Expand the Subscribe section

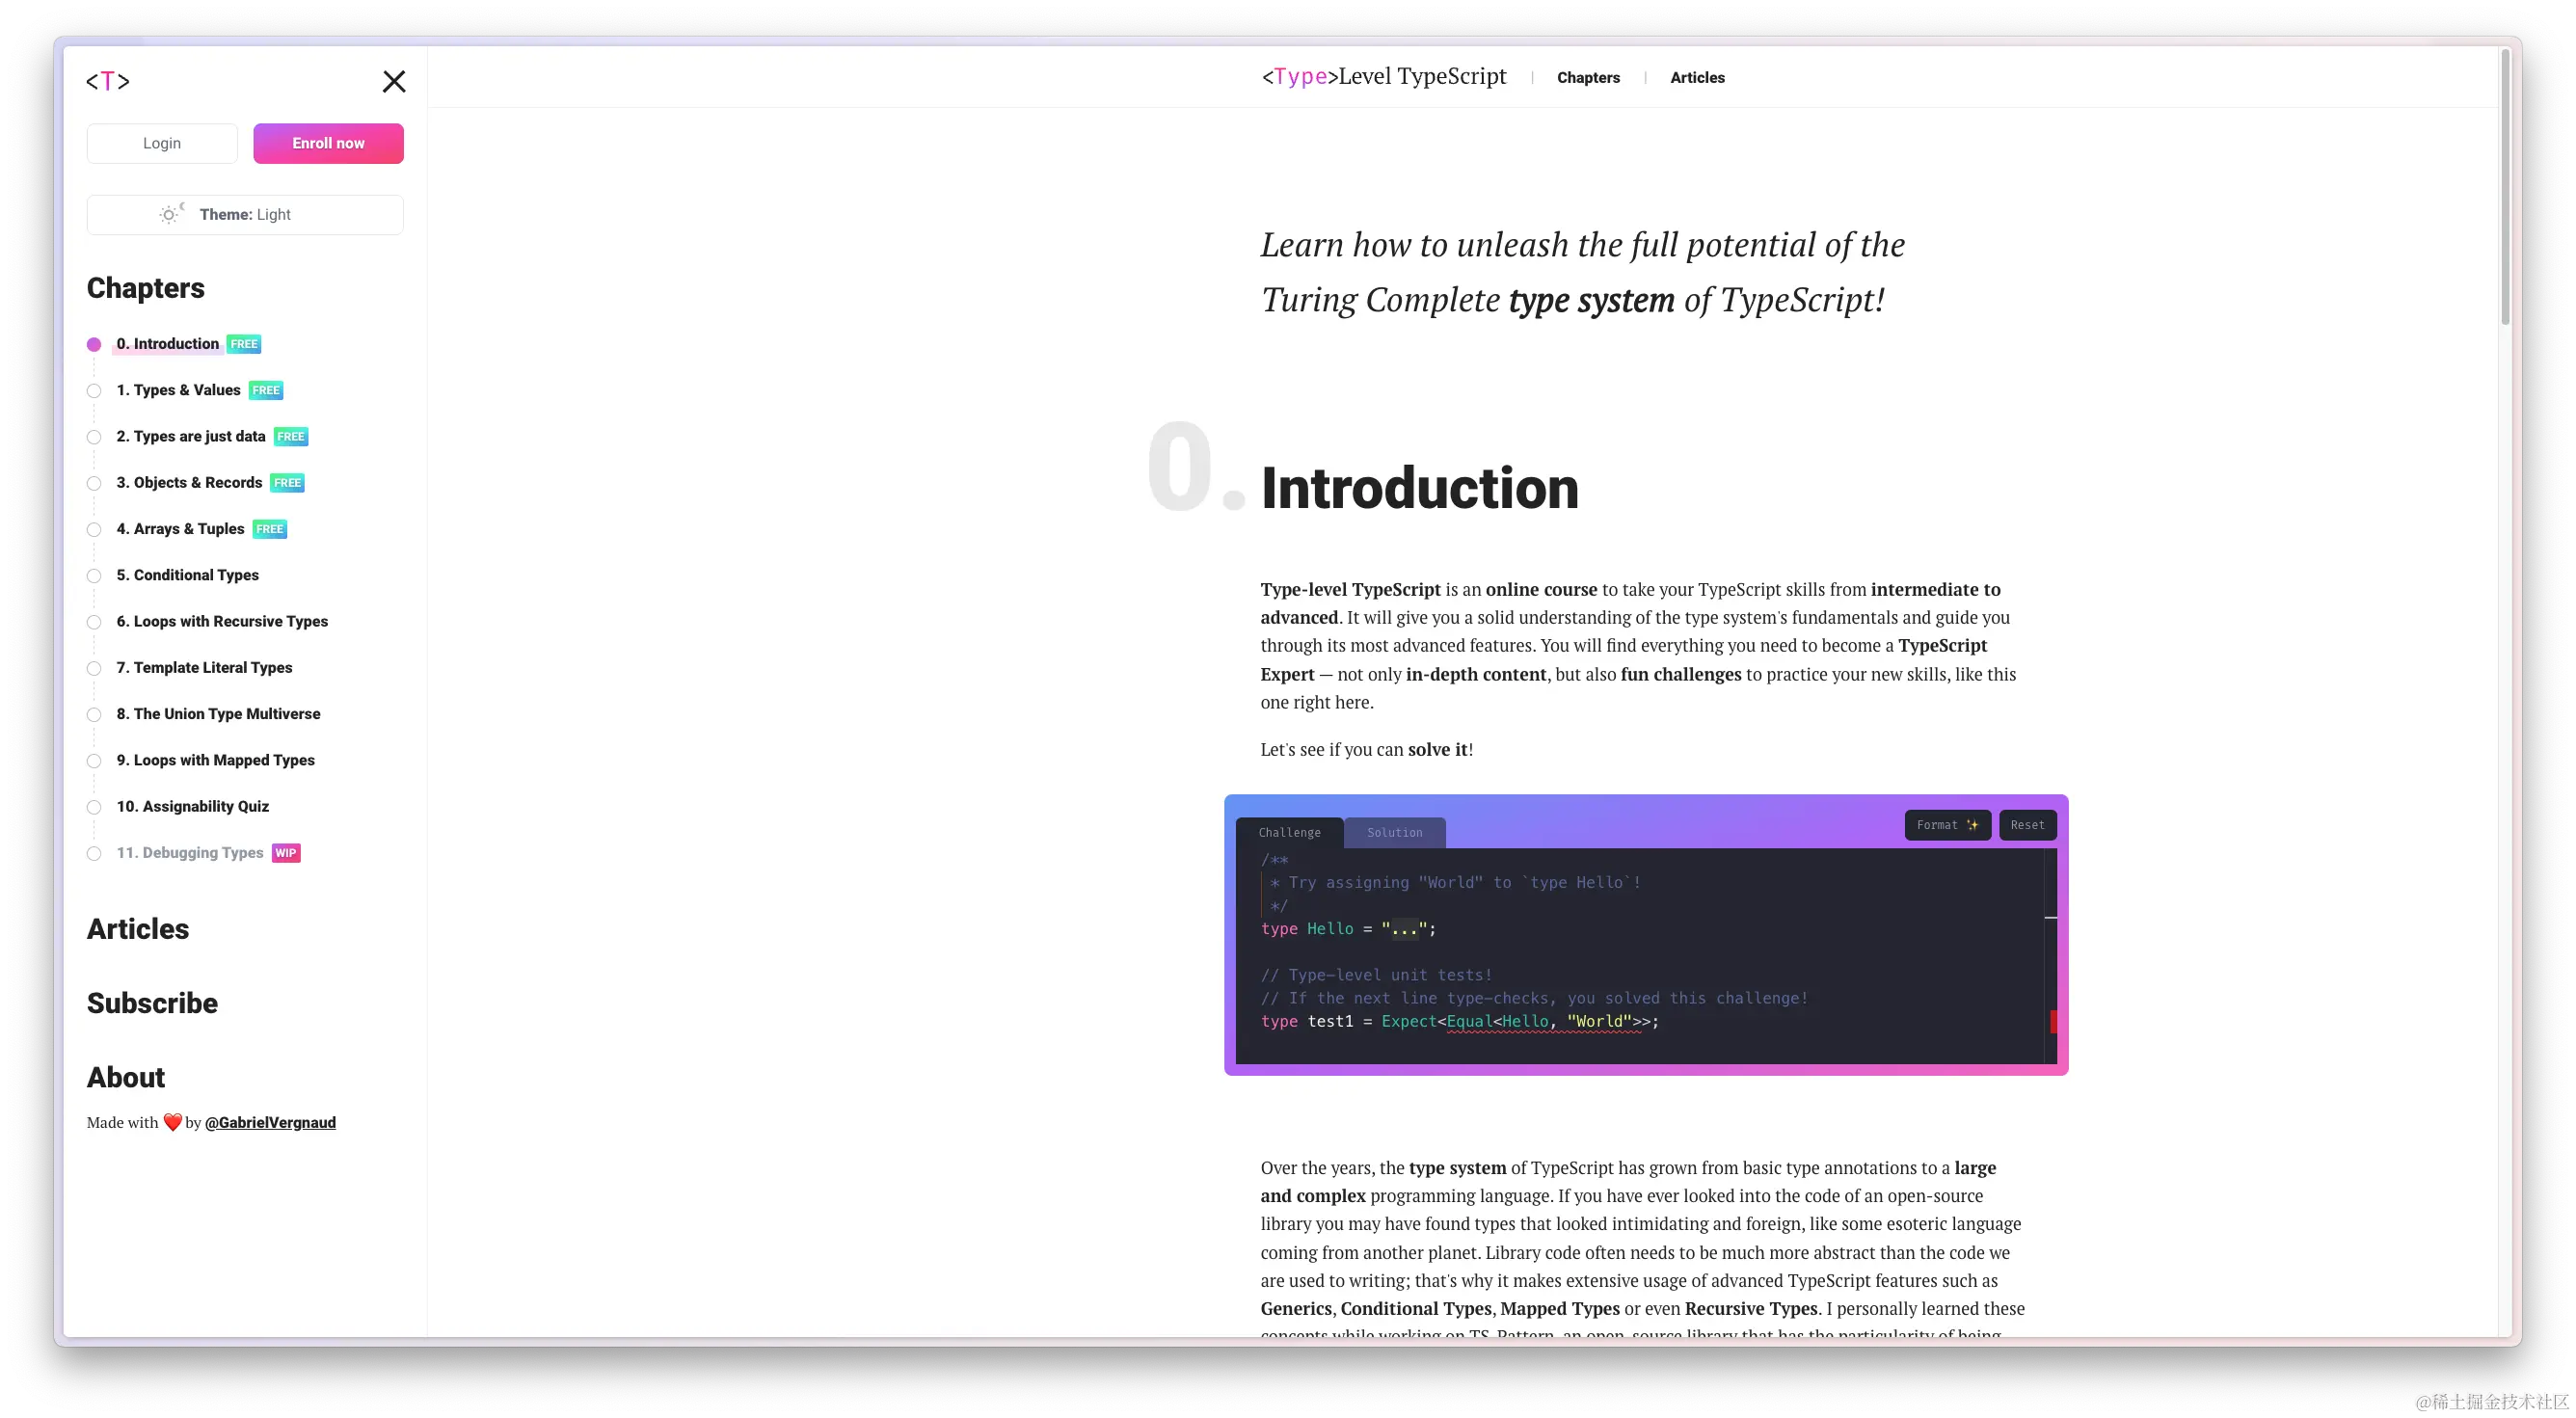click(x=152, y=1003)
